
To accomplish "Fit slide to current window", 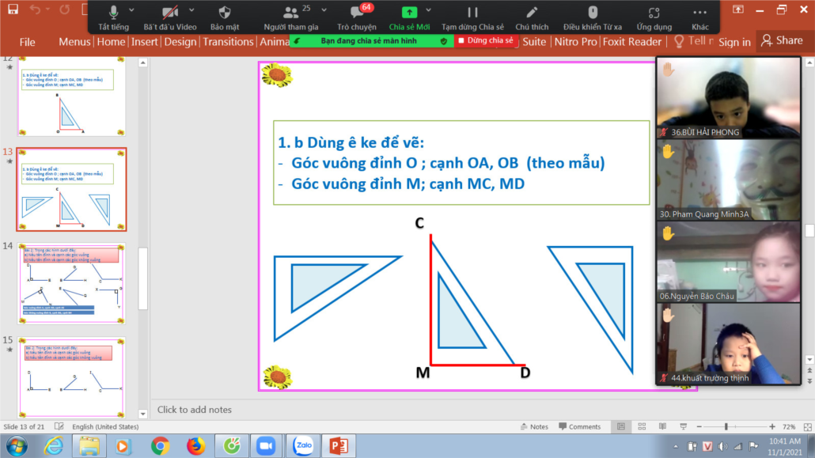I will [x=806, y=426].
